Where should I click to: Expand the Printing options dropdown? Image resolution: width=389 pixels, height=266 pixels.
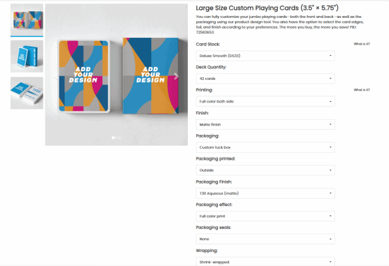click(265, 101)
